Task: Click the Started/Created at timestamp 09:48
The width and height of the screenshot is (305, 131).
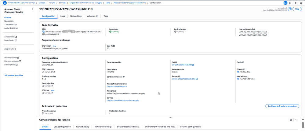Action: pos(253,32)
